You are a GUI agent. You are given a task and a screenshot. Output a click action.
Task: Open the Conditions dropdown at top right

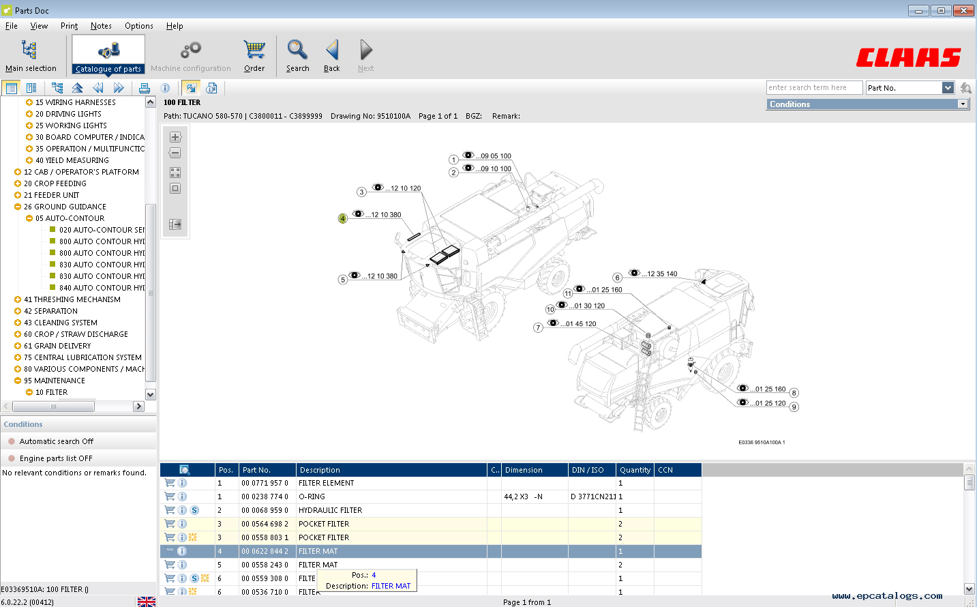point(963,104)
